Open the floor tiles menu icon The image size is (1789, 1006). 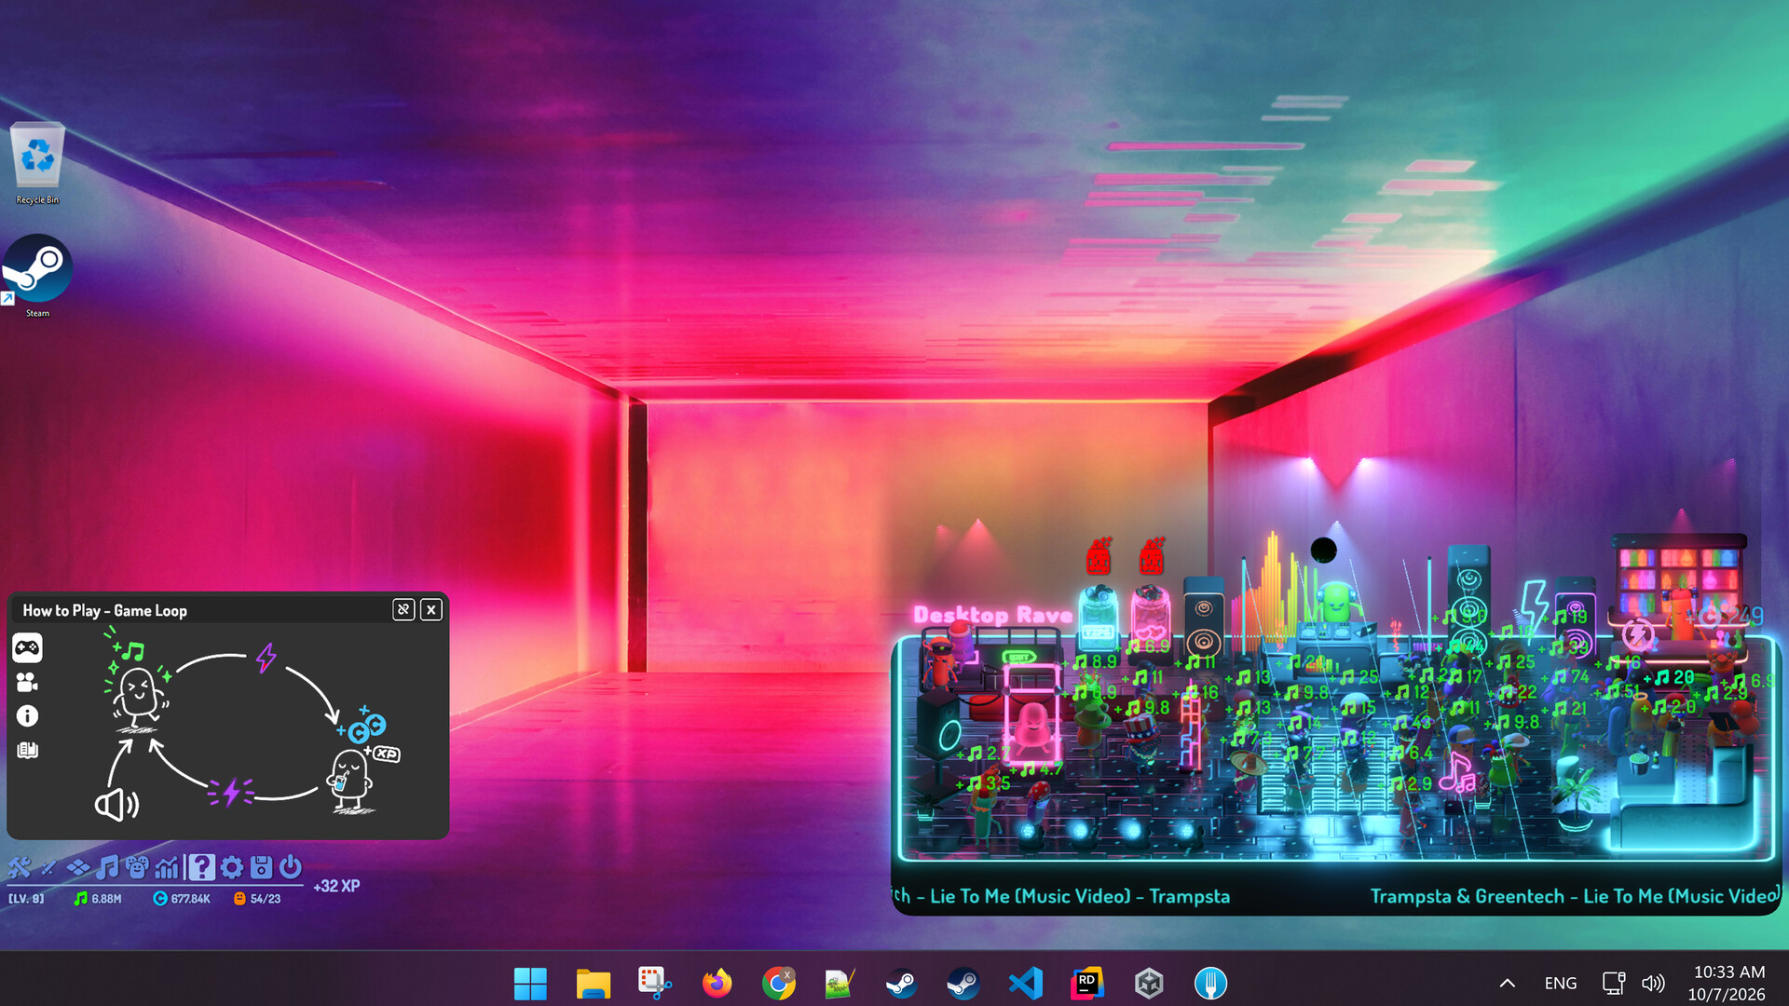(78, 868)
